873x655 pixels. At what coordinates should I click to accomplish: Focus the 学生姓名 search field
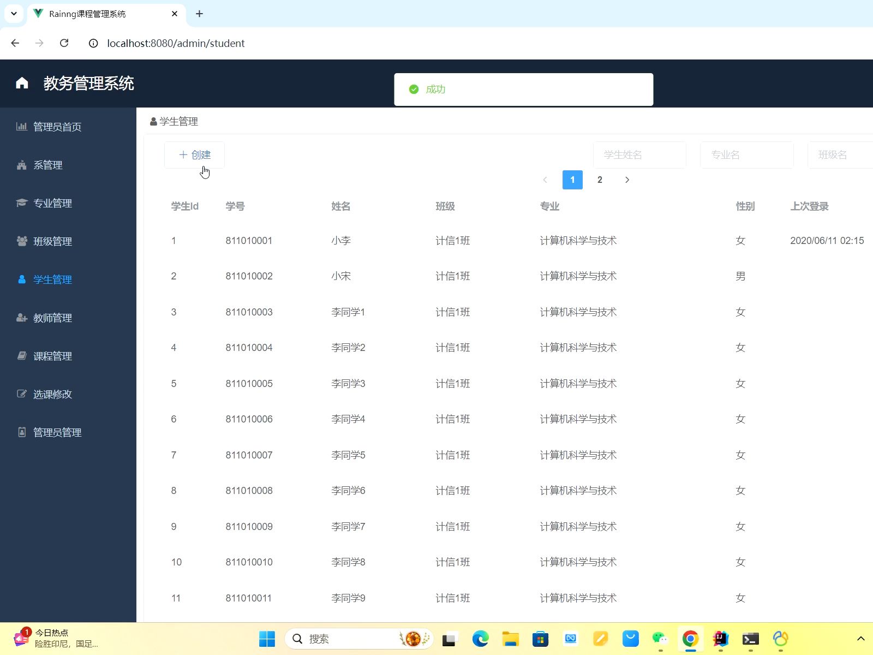point(639,155)
